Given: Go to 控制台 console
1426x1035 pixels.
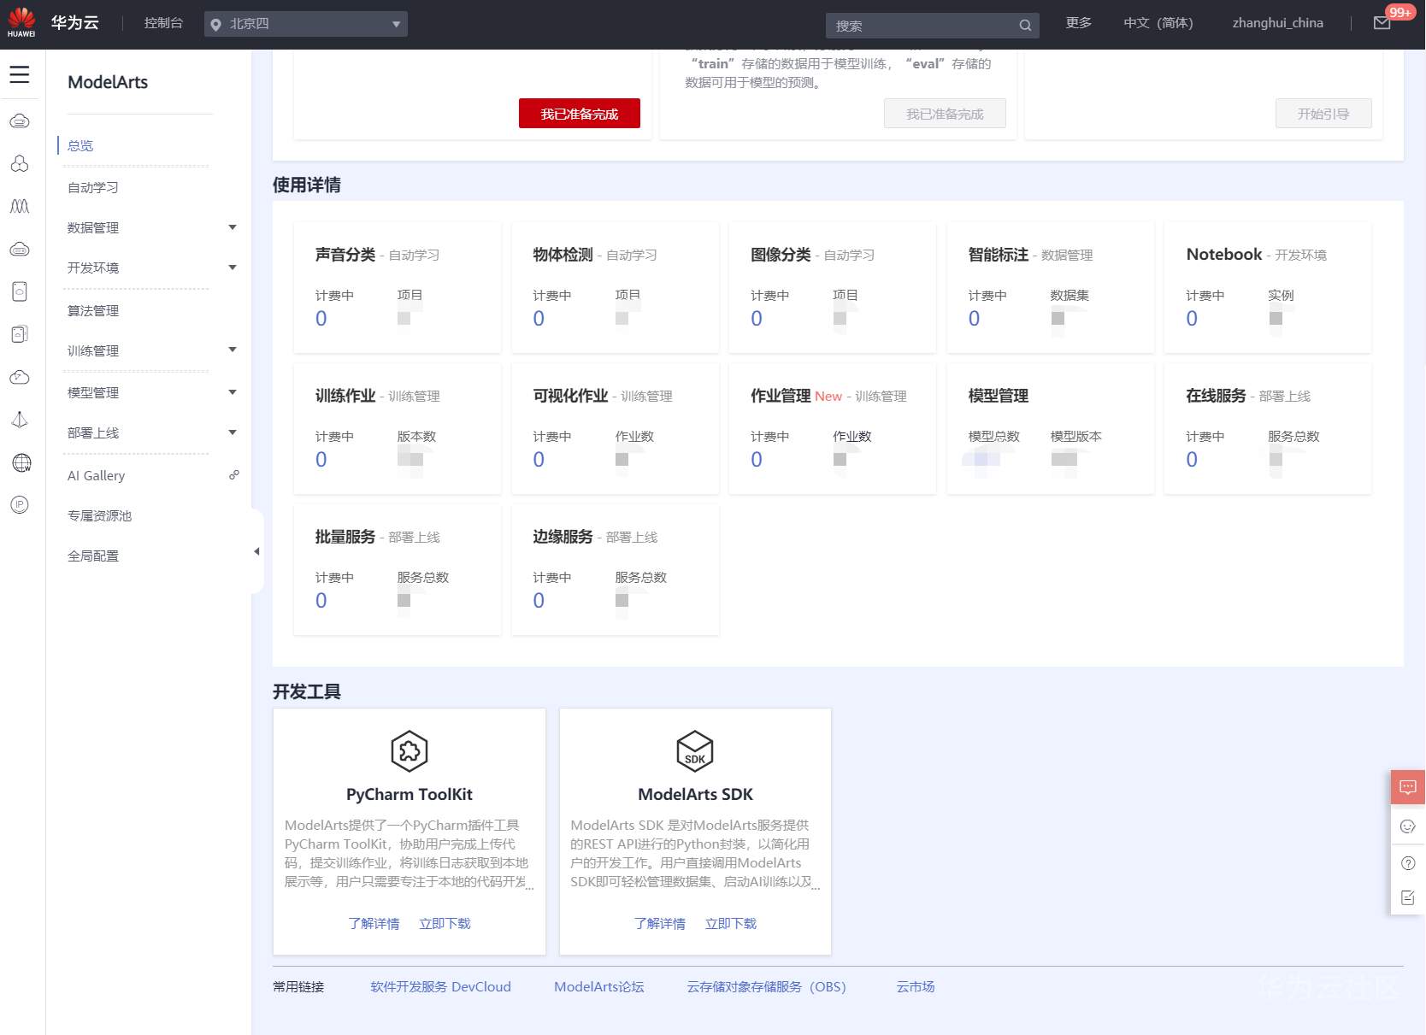Looking at the screenshot, I should click(x=163, y=23).
